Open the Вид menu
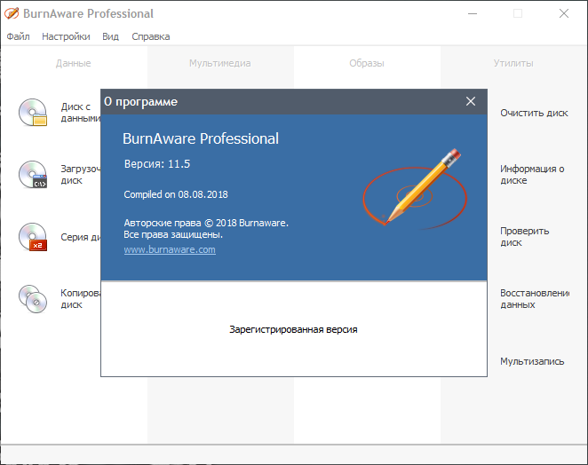588x465 pixels. [111, 36]
